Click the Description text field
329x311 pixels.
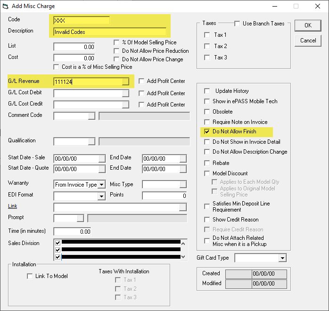tap(109, 32)
